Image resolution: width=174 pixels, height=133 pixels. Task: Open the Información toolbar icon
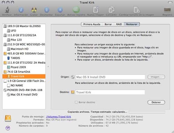(21, 10)
